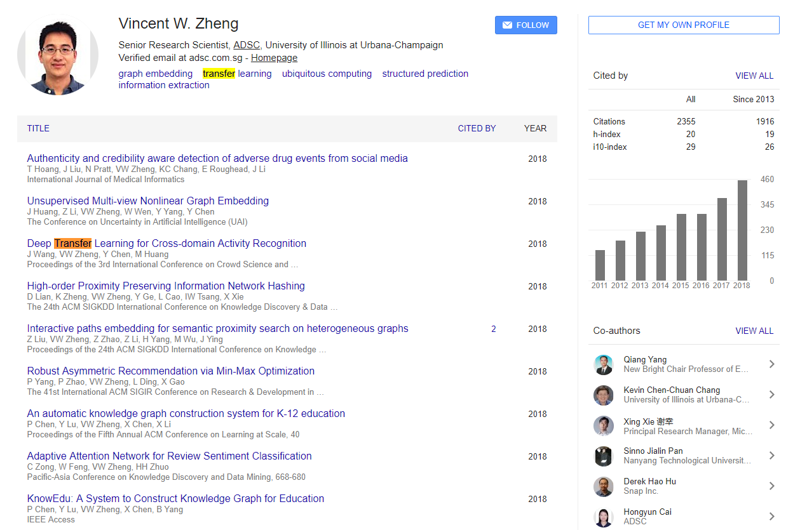
Task: Open VIEW ALL link for Cited by
Action: (x=754, y=76)
